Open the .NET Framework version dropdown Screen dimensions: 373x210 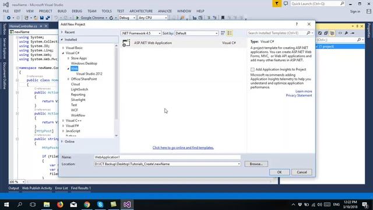click(x=141, y=33)
